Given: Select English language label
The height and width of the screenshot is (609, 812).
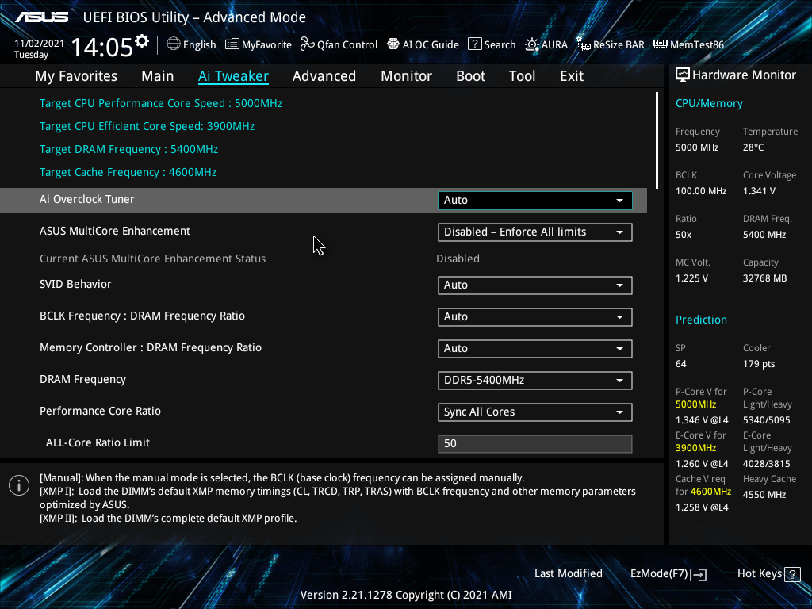Looking at the screenshot, I should coord(199,45).
